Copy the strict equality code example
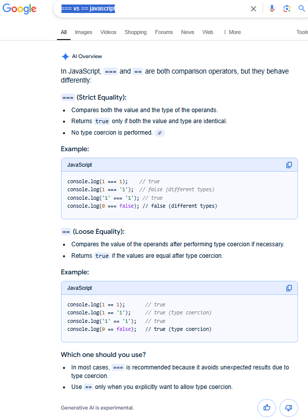 tap(289, 165)
